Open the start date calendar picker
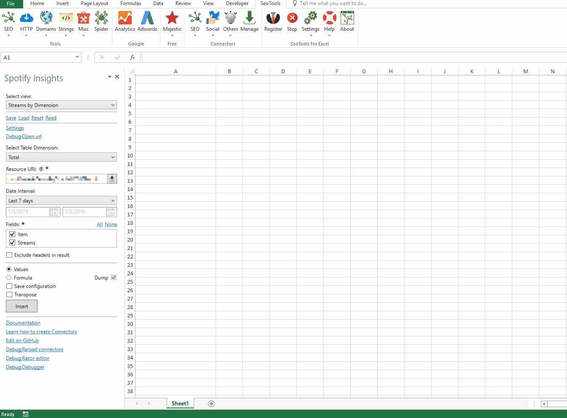This screenshot has height=418, width=567. (x=53, y=212)
